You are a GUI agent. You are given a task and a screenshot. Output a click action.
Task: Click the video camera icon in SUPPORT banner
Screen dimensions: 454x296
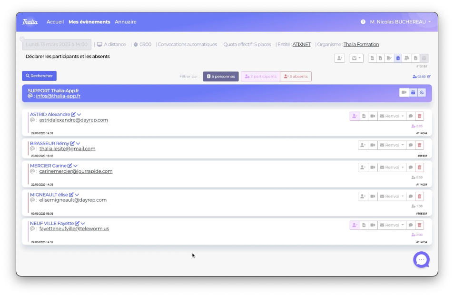(x=404, y=92)
